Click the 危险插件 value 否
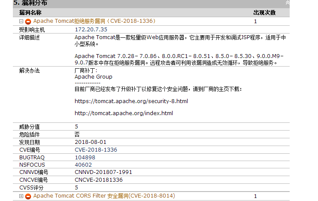Viewport: 318px width, 201px height. tap(77, 134)
